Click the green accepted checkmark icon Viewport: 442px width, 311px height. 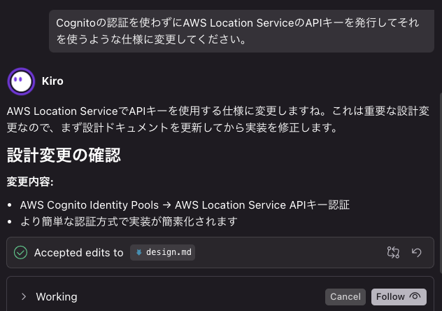coord(20,252)
